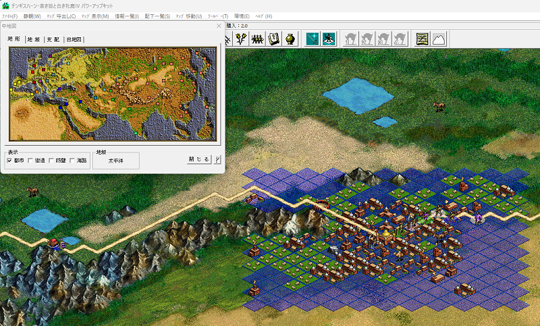Select the soldier-on-tile toolbar icon
The width and height of the screenshot is (540, 326).
click(x=329, y=38)
